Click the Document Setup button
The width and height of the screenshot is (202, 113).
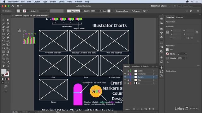pyautogui.click(x=122, y=11)
